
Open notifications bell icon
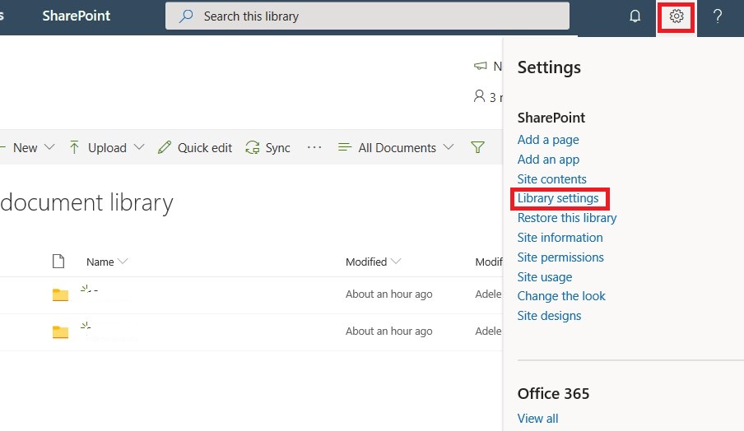(635, 16)
